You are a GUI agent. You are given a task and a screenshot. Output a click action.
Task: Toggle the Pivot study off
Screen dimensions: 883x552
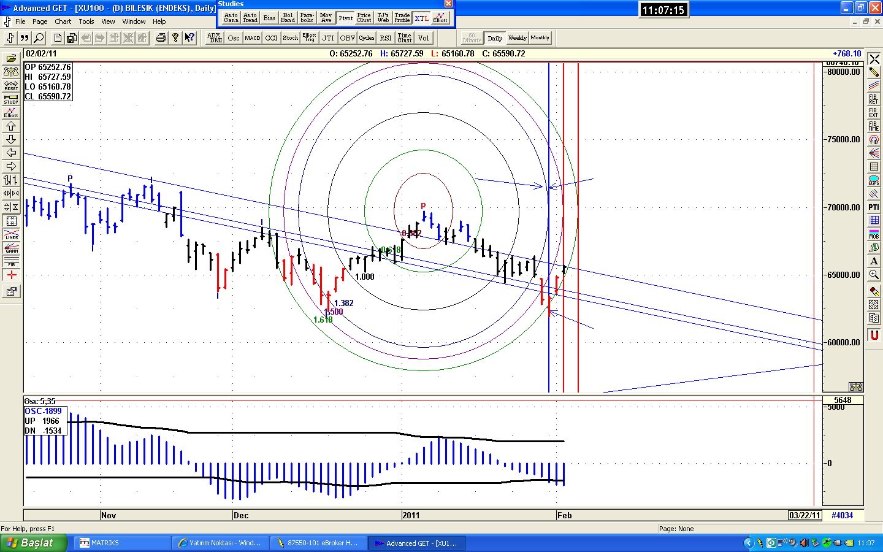point(346,18)
